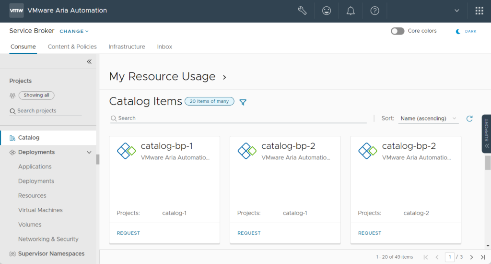Click the Deployments section icon
This screenshot has height=264, width=491.
point(12,152)
